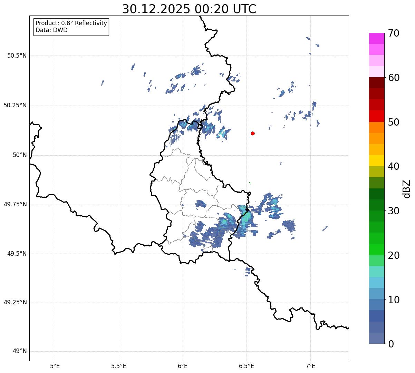Click the 'Data: DWD' legend line

tap(51, 30)
